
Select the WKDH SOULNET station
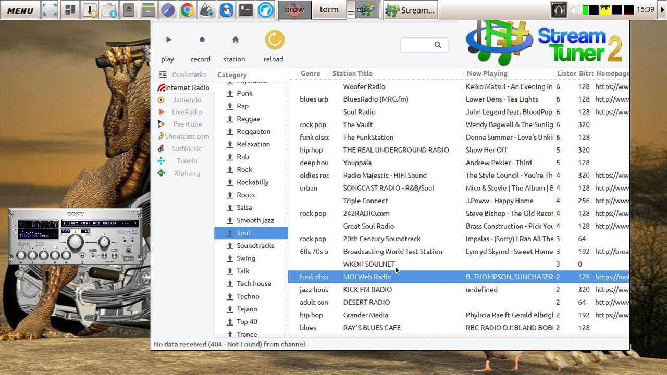point(459,264)
